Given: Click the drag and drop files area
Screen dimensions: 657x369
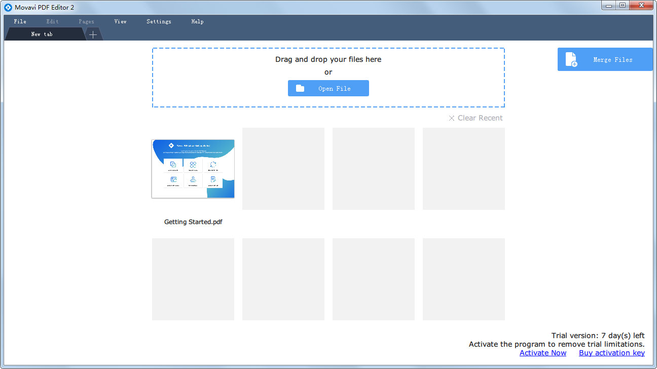Looking at the screenshot, I should pos(328,78).
